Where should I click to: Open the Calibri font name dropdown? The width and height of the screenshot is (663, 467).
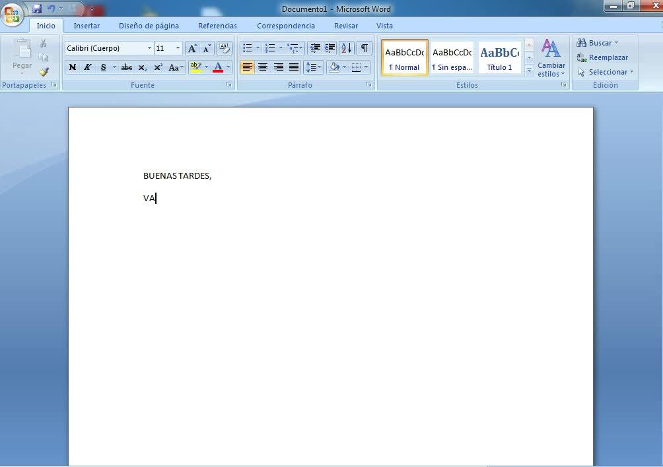click(149, 48)
